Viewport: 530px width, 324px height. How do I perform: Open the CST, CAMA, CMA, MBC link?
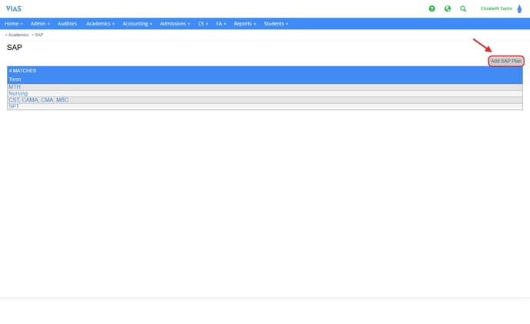tap(39, 100)
